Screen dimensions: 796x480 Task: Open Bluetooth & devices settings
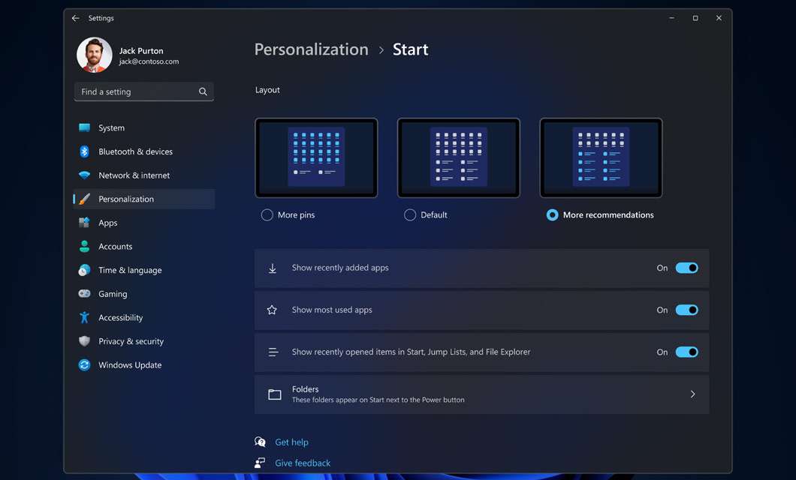[85, 151]
